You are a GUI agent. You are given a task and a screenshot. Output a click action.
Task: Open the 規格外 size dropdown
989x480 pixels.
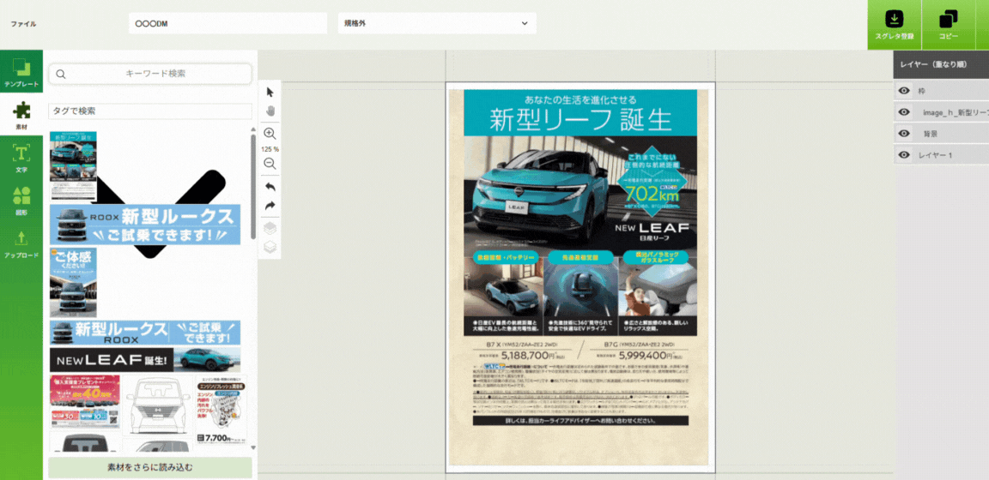[437, 23]
